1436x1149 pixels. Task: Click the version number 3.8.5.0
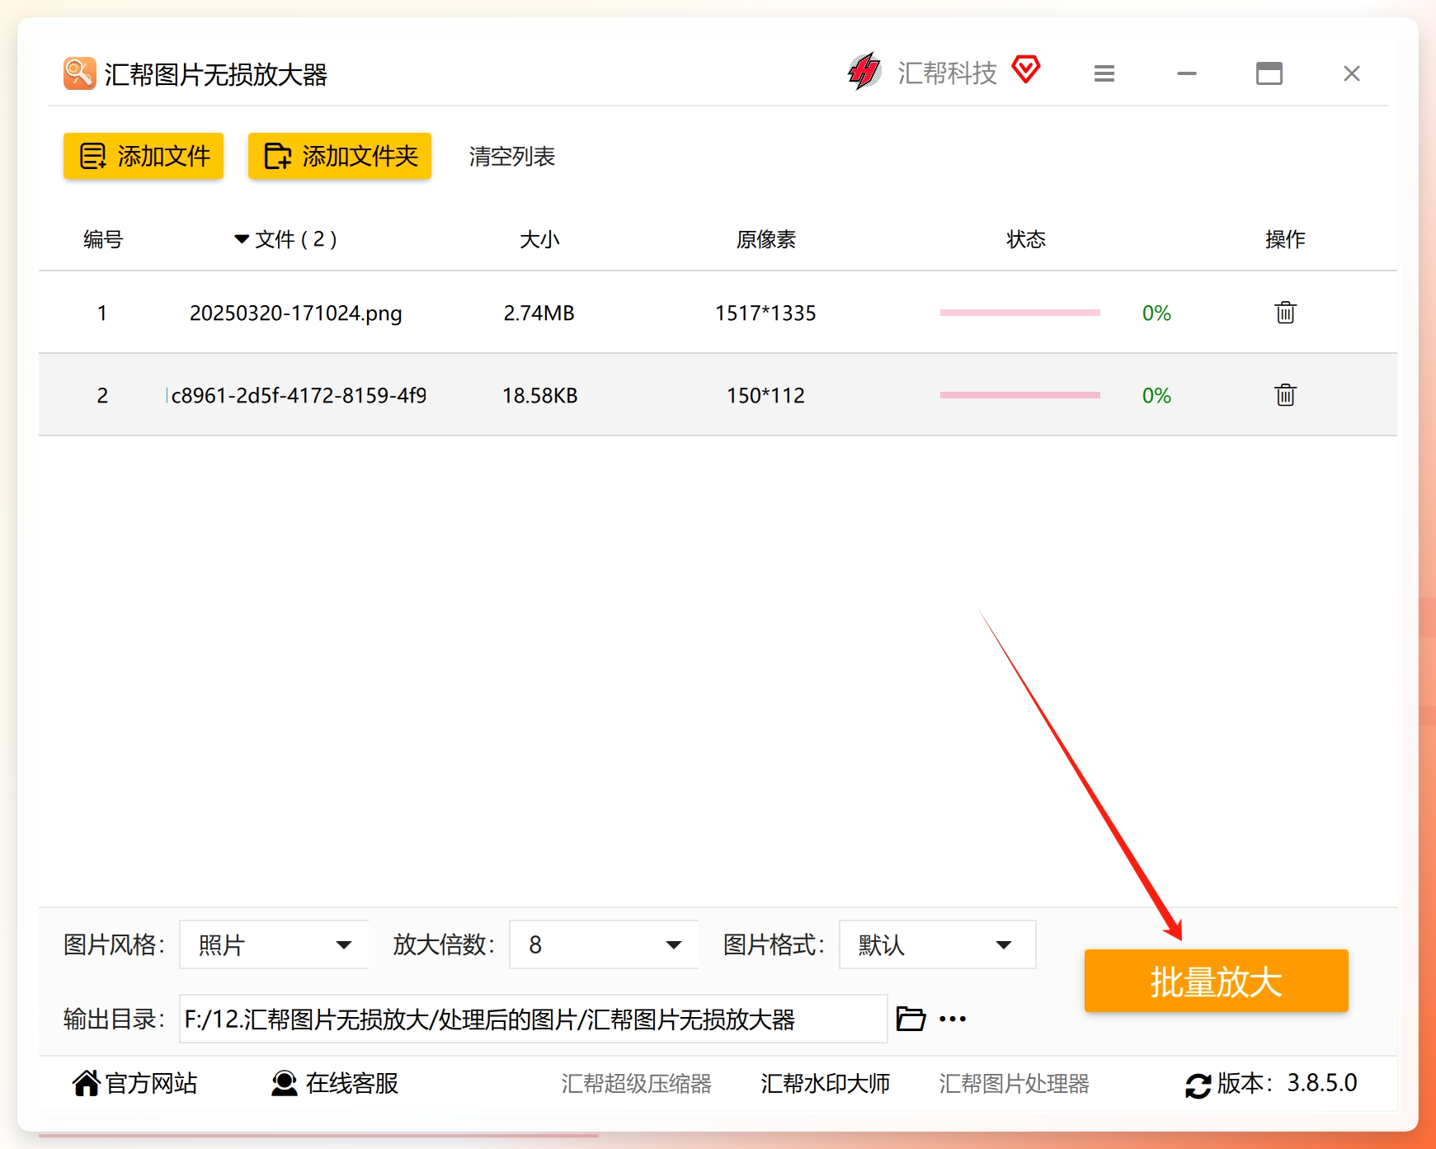click(x=1322, y=1083)
